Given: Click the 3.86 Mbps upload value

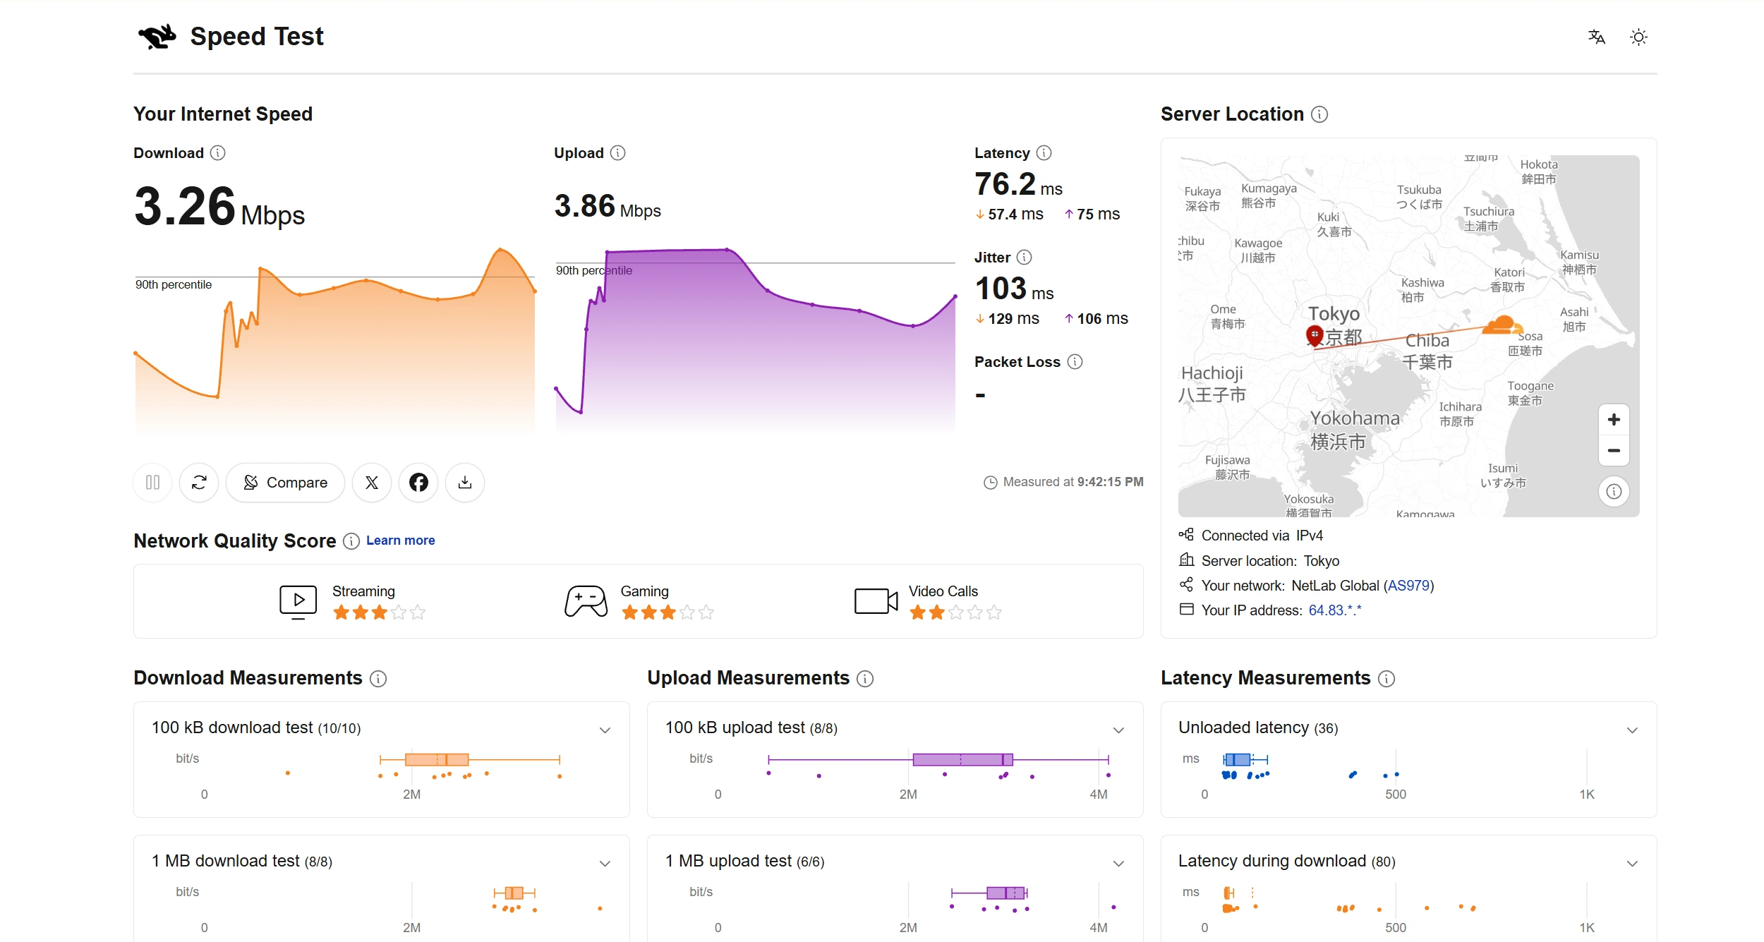Looking at the screenshot, I should pyautogui.click(x=608, y=206).
